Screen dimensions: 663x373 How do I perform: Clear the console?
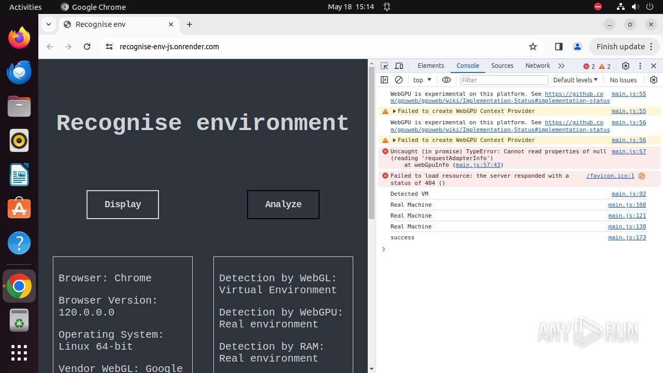[399, 80]
